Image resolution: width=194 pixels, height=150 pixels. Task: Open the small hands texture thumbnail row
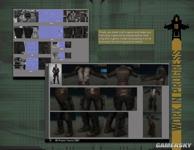point(62,45)
